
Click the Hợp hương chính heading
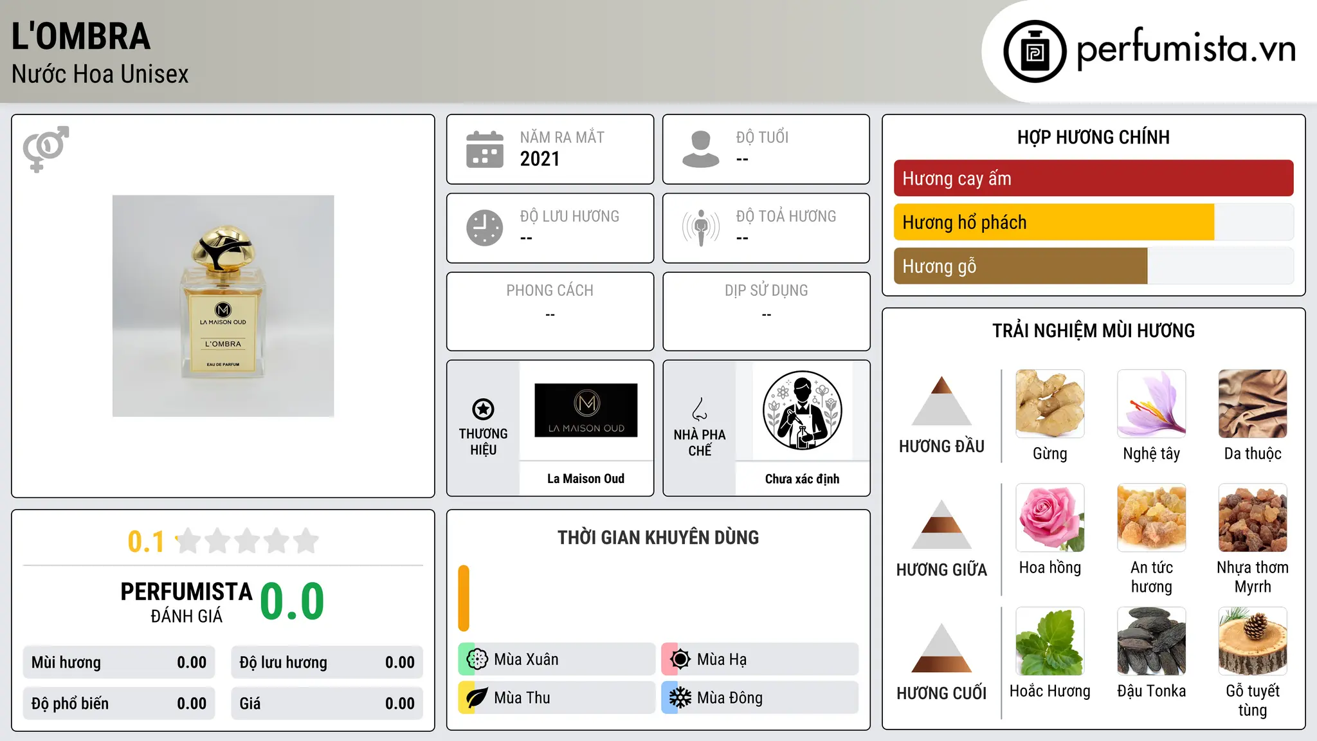click(x=1093, y=137)
